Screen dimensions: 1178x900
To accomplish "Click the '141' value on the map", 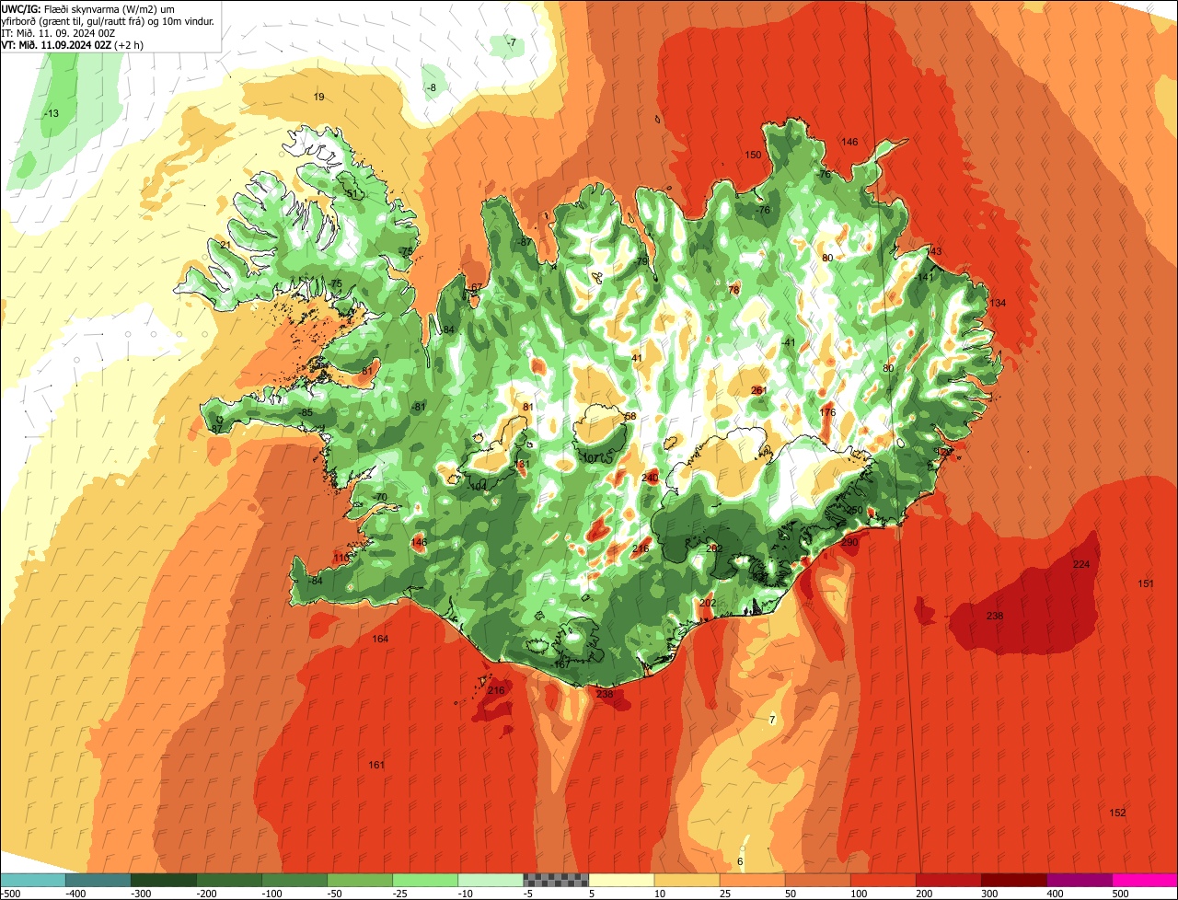I will [x=925, y=277].
